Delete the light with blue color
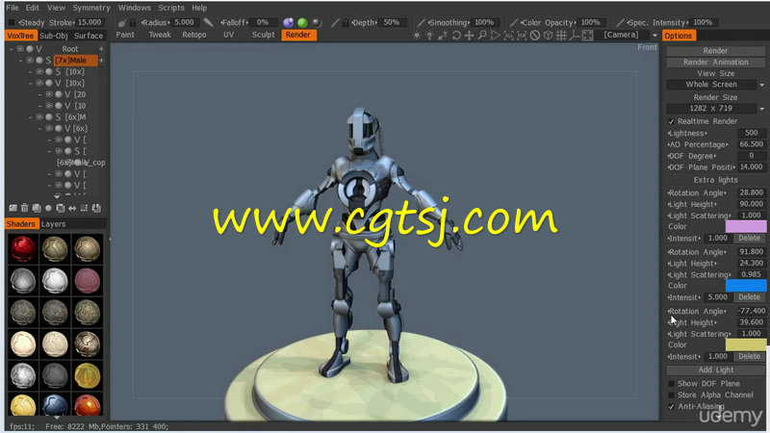This screenshot has width=770, height=433. click(x=750, y=297)
